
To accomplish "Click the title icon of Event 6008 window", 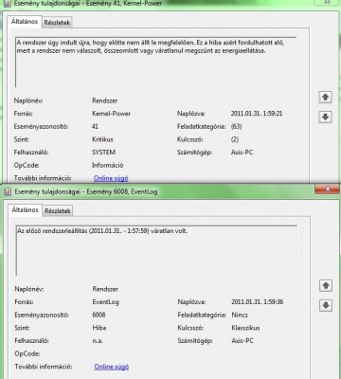I will 8,191.
